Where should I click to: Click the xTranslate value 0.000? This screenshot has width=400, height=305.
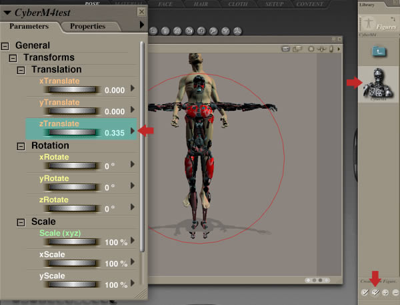click(115, 90)
